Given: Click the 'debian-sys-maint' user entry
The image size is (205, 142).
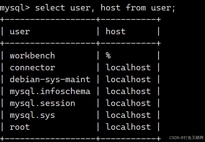Looking at the screenshot, I should (x=50, y=79).
